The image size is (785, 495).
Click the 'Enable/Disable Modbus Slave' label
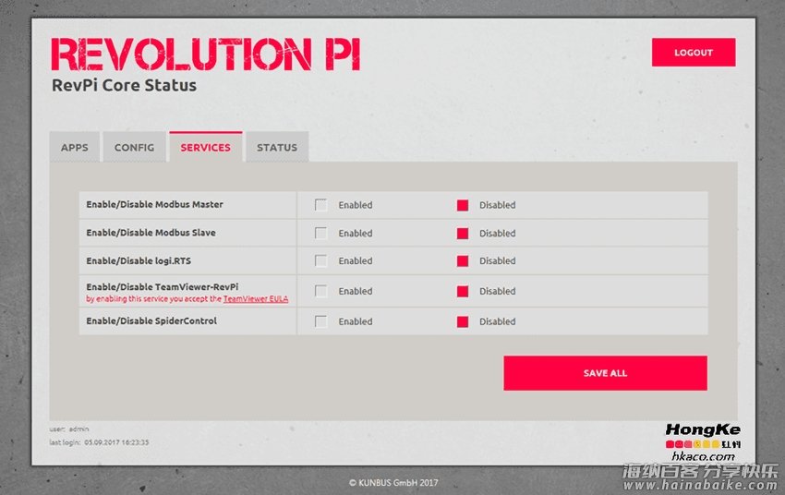coord(151,233)
